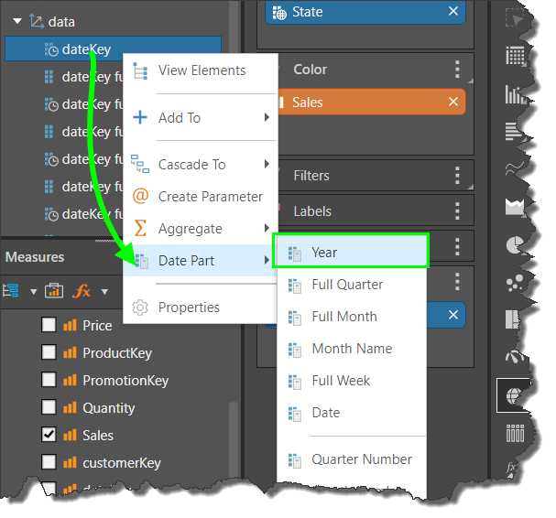Select the grid/matrix visualization icon

click(516, 56)
